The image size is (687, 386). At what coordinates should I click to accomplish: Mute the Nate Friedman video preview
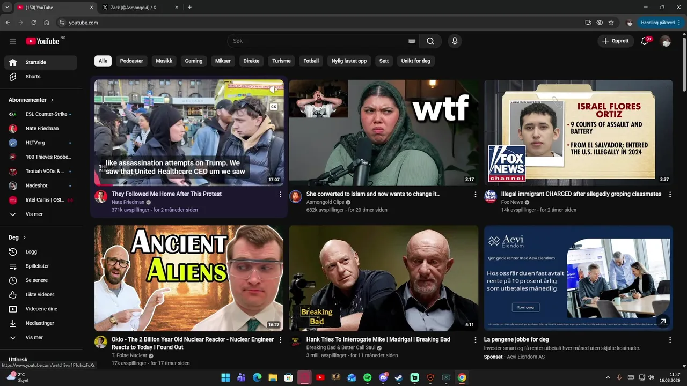point(274,90)
